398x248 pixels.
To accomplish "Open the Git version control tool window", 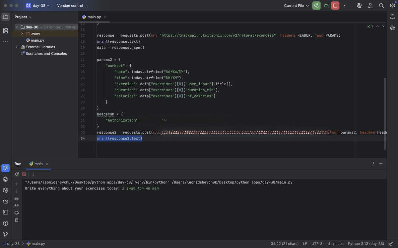I will (5, 234).
